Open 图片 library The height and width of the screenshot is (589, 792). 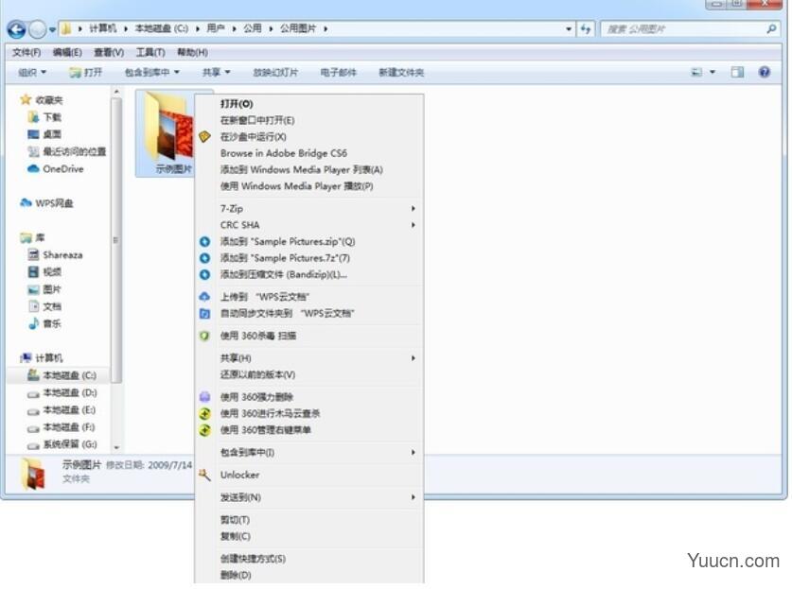point(44,289)
